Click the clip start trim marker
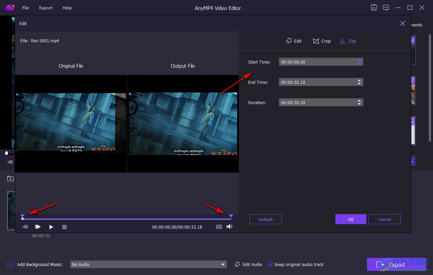The image size is (433, 275). point(22,216)
